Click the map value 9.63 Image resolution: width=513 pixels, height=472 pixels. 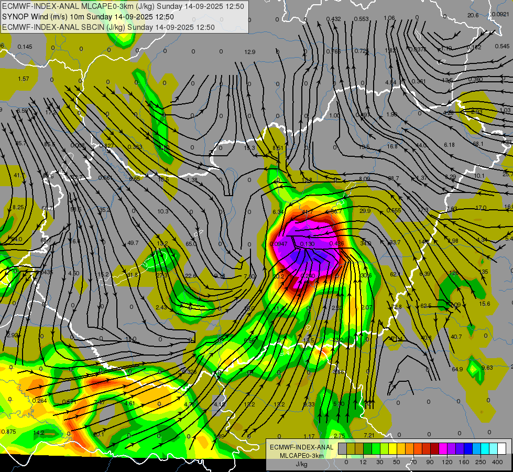[487, 368]
